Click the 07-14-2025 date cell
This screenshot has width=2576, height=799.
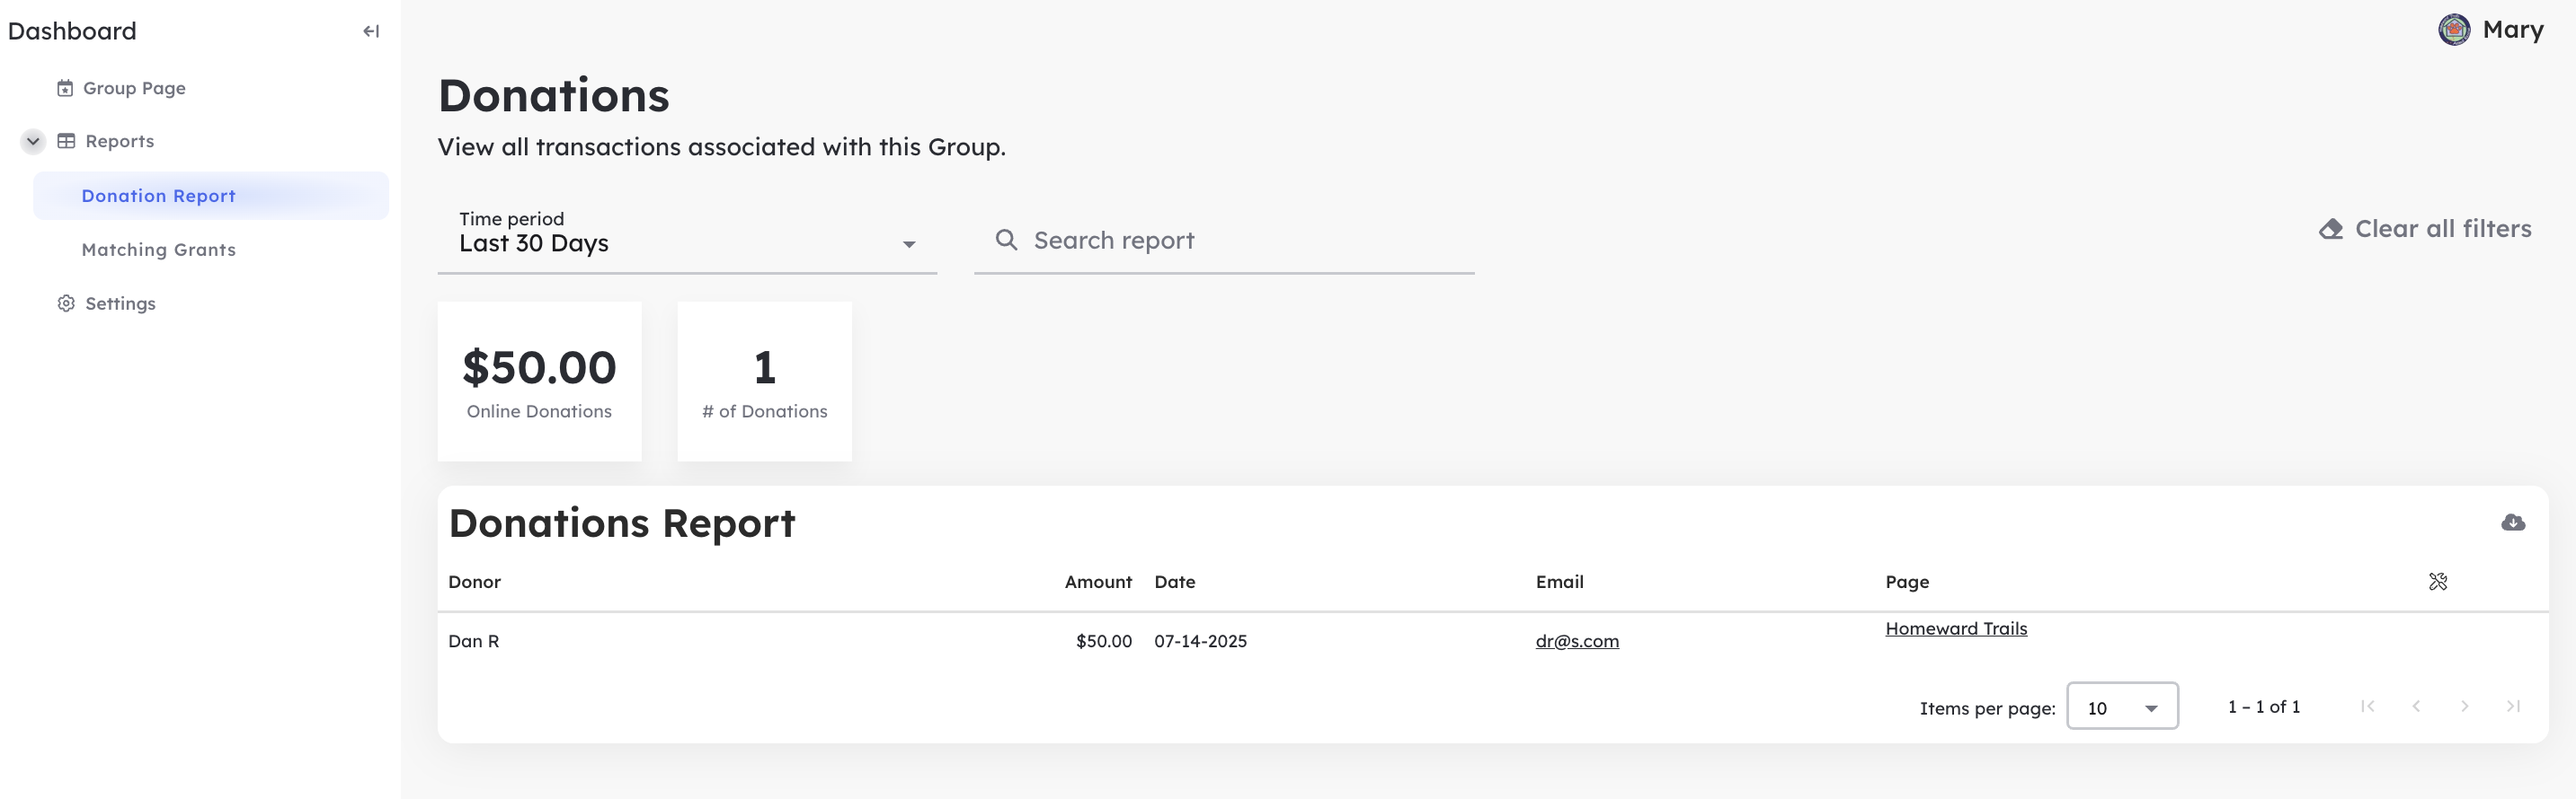click(x=1200, y=641)
